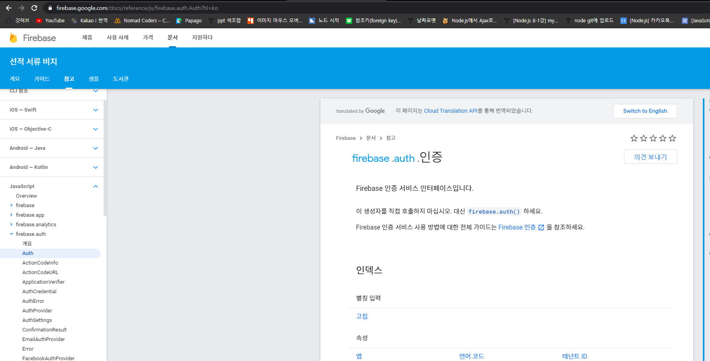Open the 제품 top menu
This screenshot has width=710, height=361.
87,37
